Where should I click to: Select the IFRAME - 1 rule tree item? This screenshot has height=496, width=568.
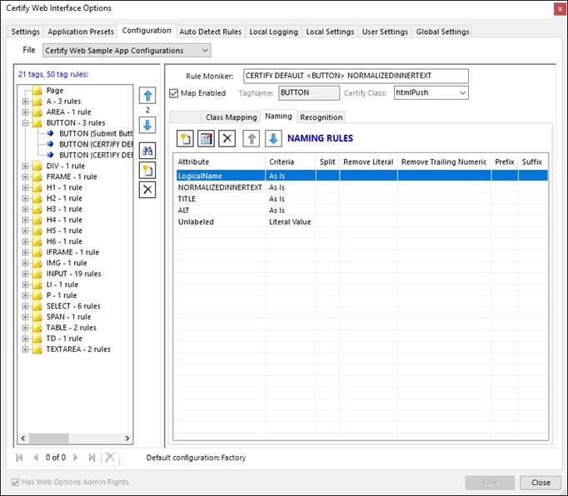tap(72, 252)
